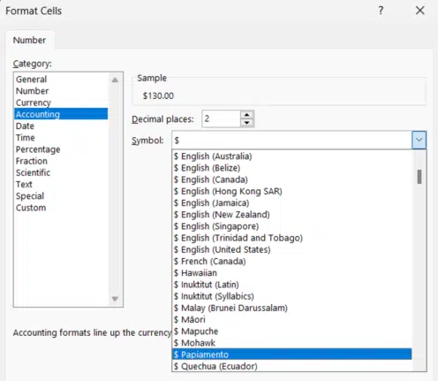
Task: Click the Decimal places input field
Action: click(x=221, y=118)
